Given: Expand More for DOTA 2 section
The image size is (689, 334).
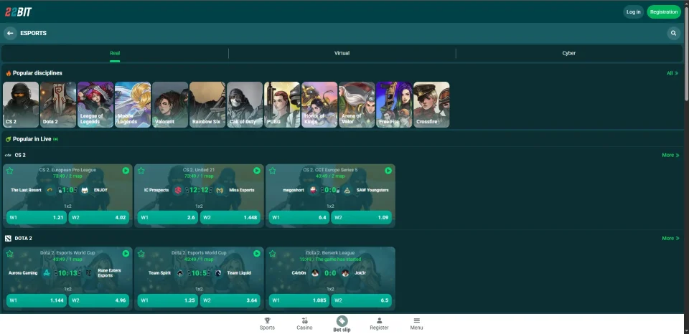Looking at the screenshot, I should [670, 239].
